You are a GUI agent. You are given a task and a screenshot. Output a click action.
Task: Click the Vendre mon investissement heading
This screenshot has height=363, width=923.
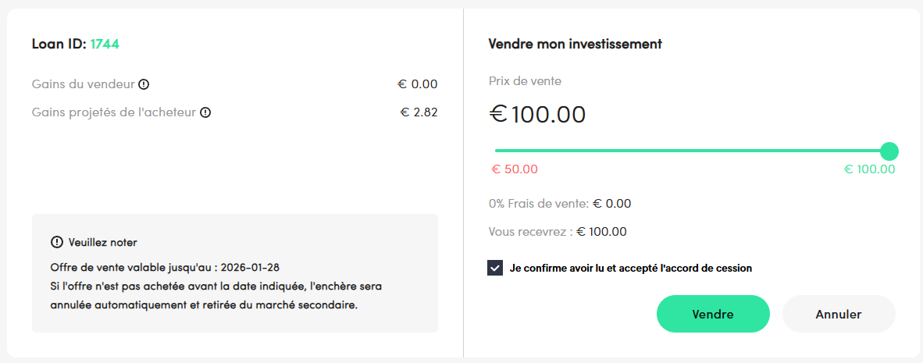[575, 44]
